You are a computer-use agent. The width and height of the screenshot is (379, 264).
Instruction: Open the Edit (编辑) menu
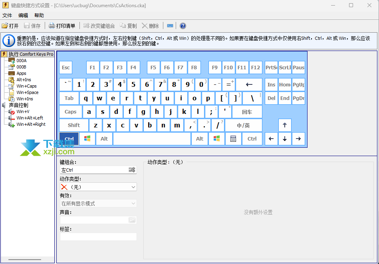(23, 16)
